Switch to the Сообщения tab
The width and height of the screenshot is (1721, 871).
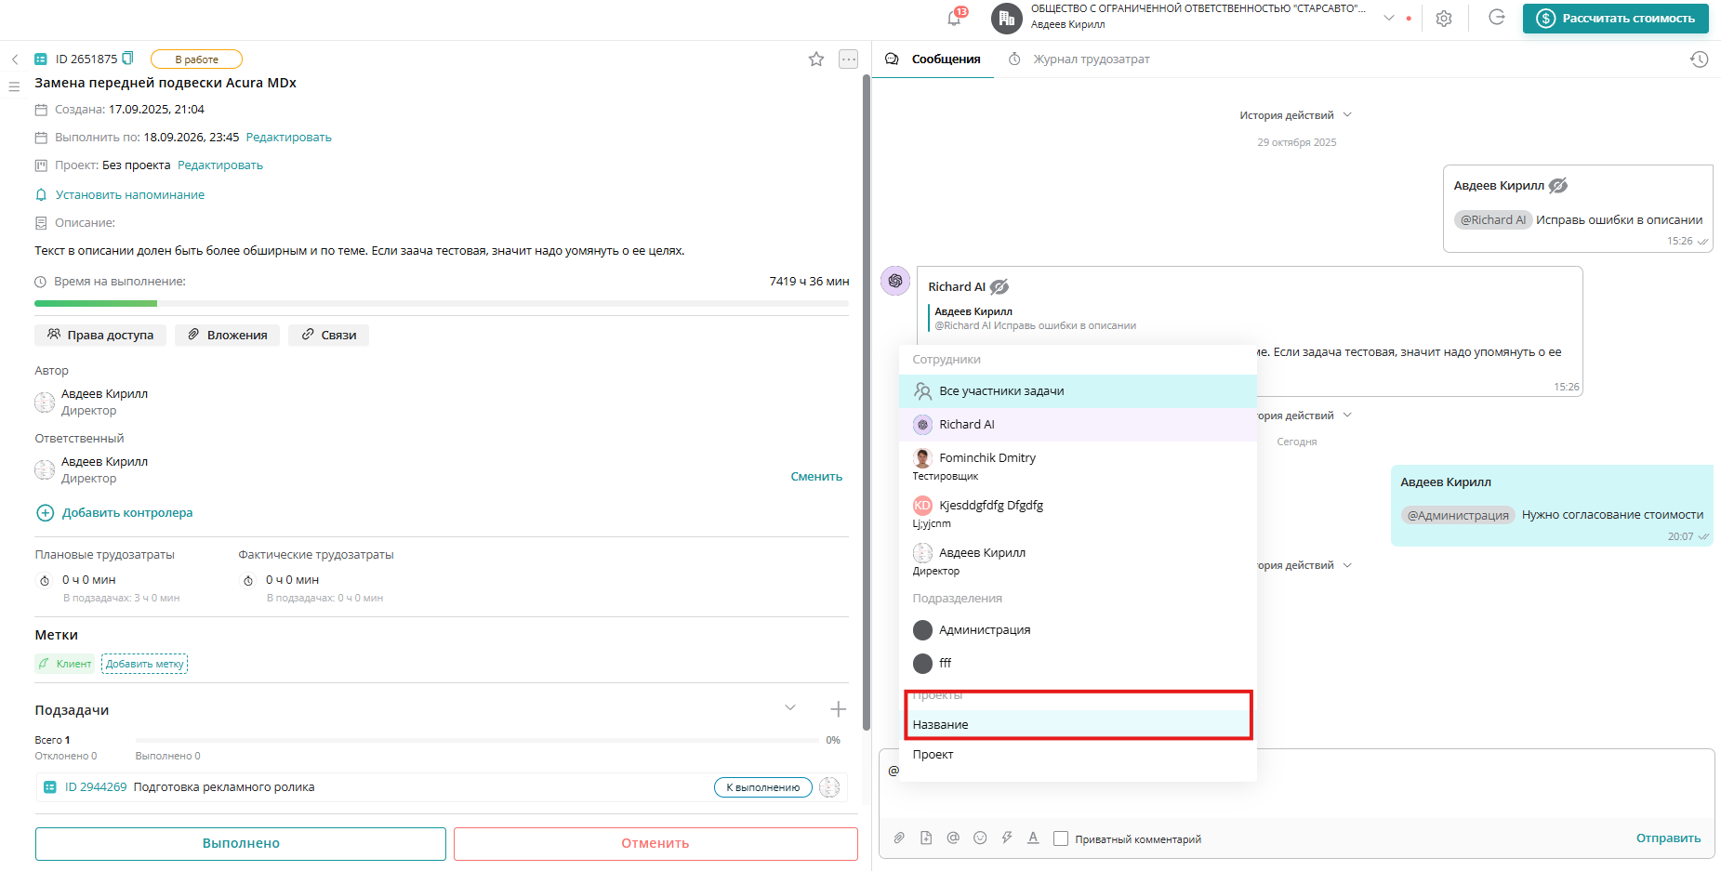point(945,59)
